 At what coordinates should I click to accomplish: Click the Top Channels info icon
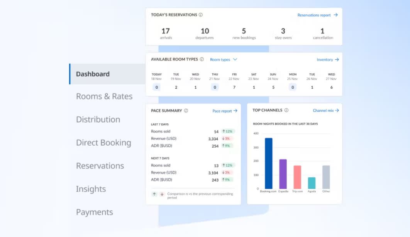pyautogui.click(x=286, y=111)
